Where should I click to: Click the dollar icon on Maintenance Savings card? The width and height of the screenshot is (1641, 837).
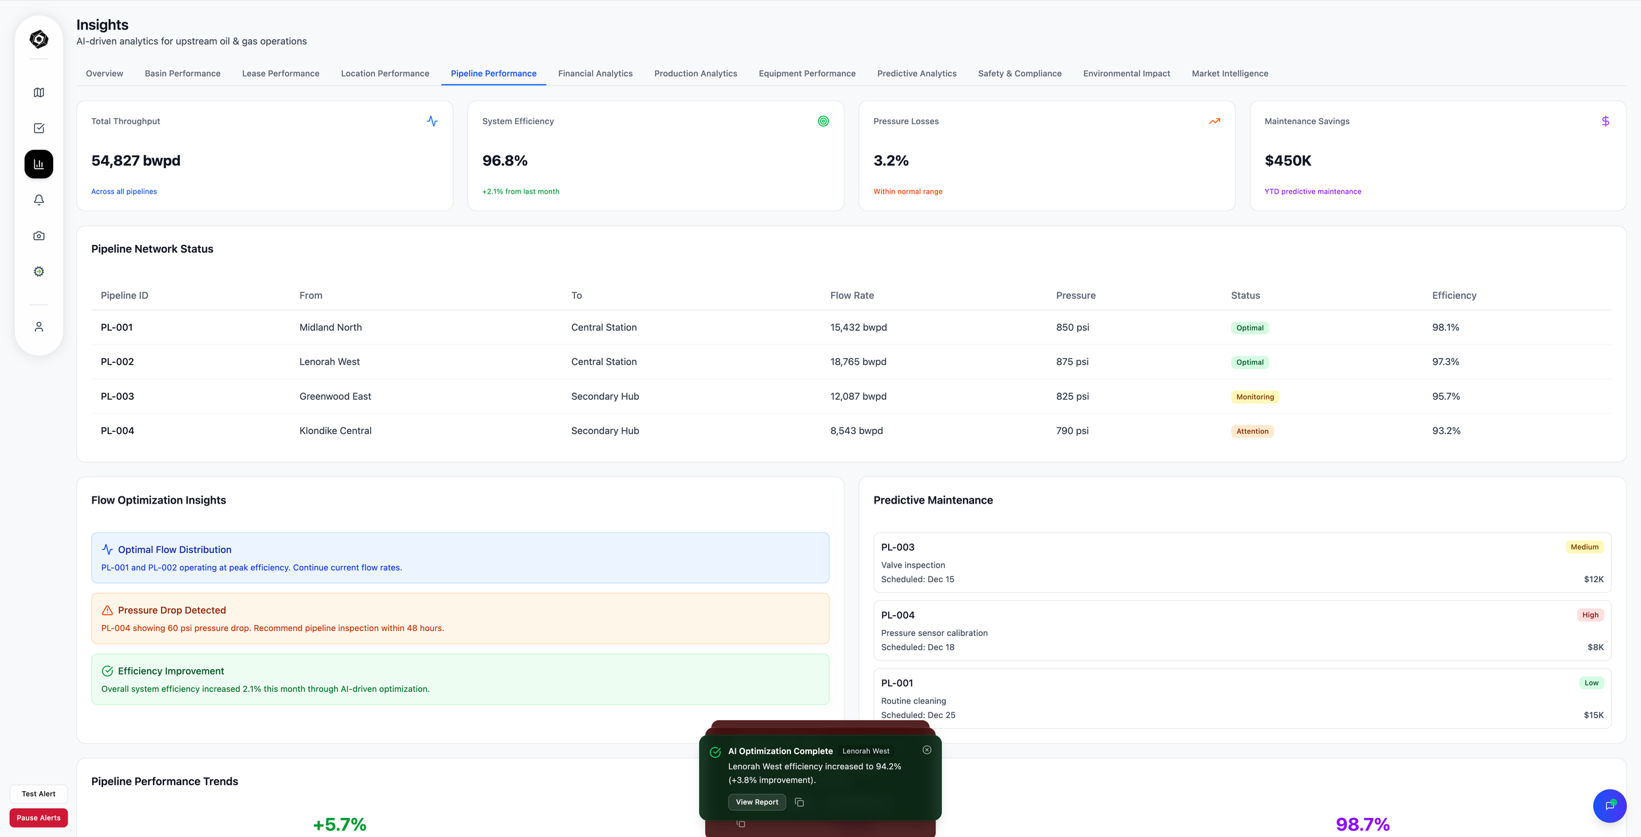[x=1606, y=121]
